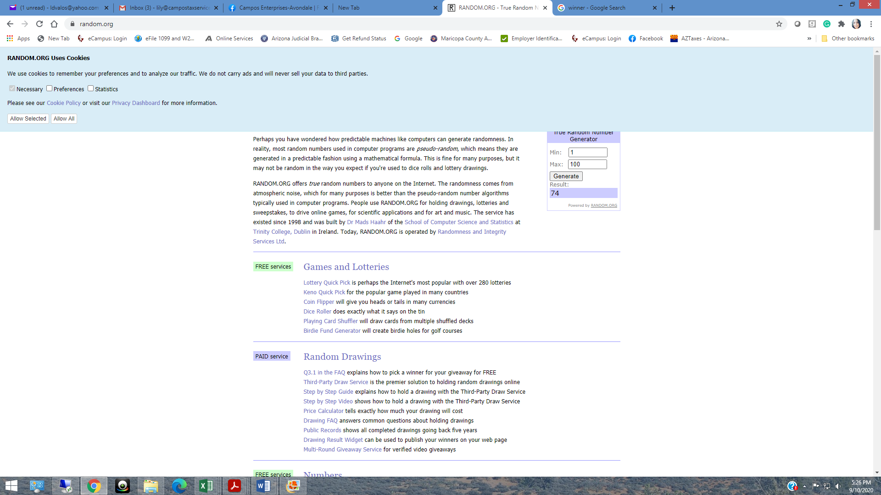881x495 pixels.
Task: Expand hidden bookmarks with the chevron
Action: (x=809, y=38)
